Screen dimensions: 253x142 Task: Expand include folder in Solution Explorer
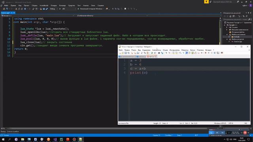coord(229,37)
